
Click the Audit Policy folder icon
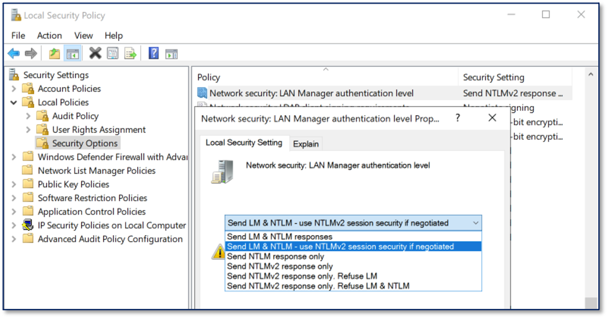click(x=42, y=116)
